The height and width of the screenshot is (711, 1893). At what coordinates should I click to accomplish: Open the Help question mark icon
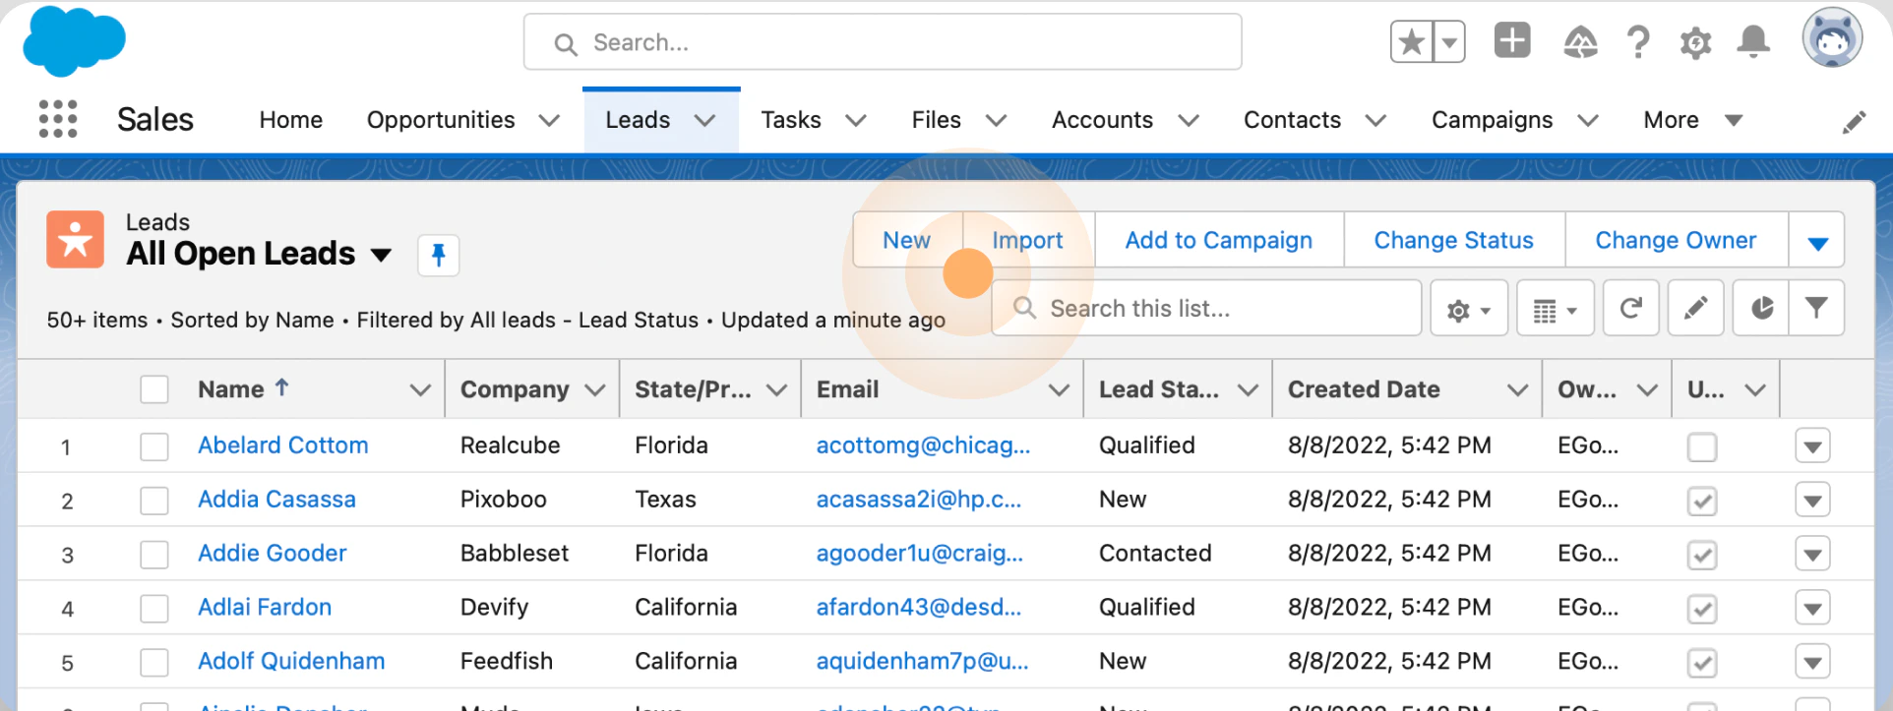(1638, 42)
